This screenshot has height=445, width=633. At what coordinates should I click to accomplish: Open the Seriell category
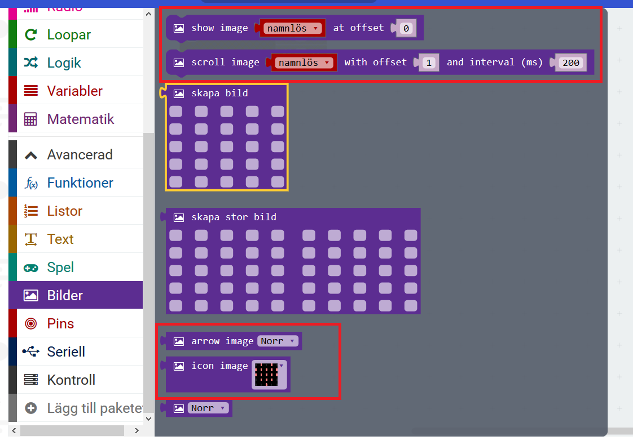tap(76, 351)
